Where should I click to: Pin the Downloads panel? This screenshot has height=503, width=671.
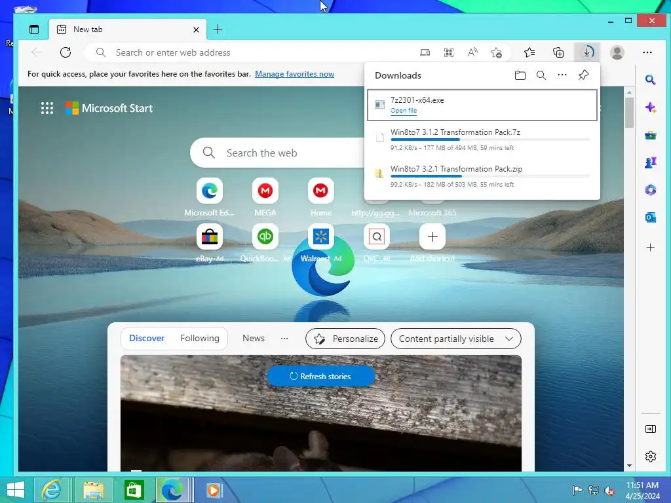[x=583, y=75]
